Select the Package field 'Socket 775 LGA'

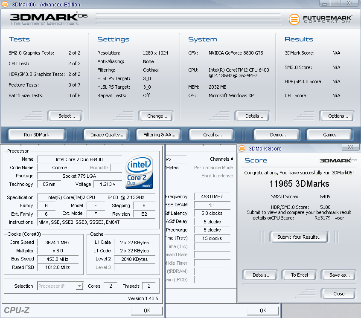[79, 176]
